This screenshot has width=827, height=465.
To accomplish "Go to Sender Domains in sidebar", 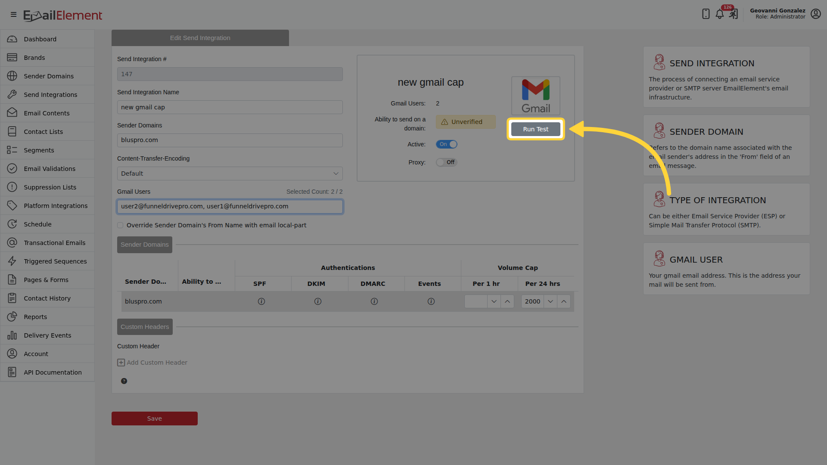I will point(47,76).
